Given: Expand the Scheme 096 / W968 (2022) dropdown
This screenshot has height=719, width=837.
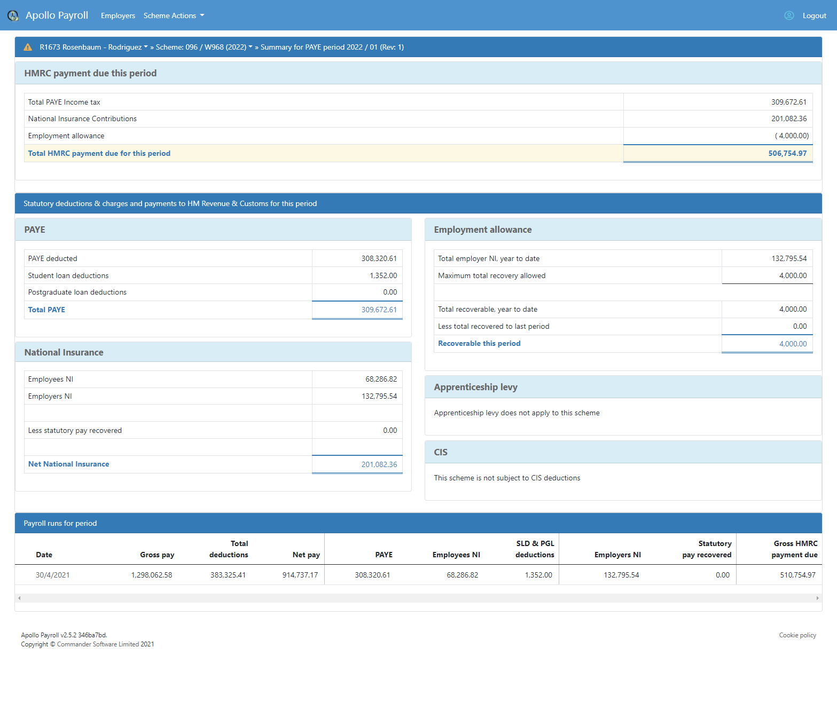Looking at the screenshot, I should pos(204,47).
